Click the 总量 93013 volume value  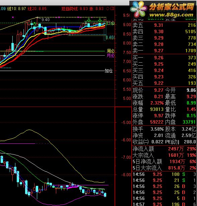click(157, 109)
